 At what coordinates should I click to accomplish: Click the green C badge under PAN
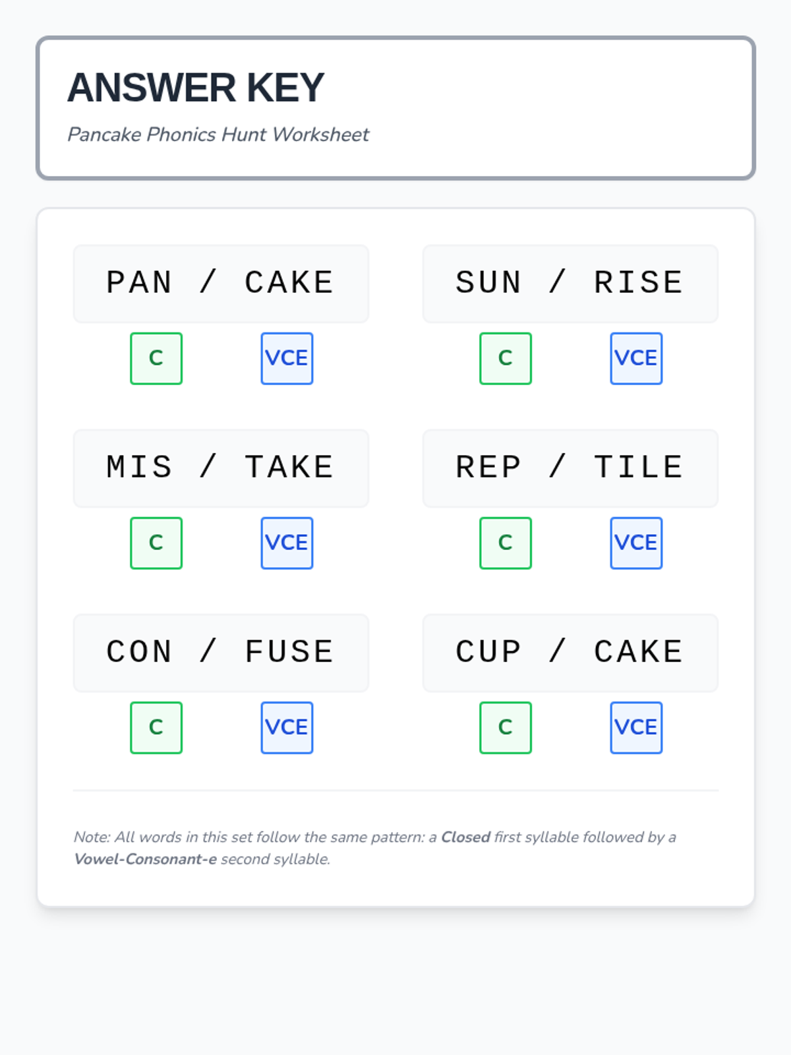(x=156, y=359)
